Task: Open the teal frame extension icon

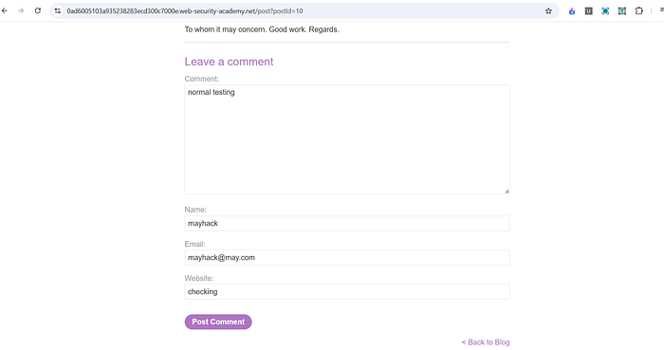Action: (622, 11)
